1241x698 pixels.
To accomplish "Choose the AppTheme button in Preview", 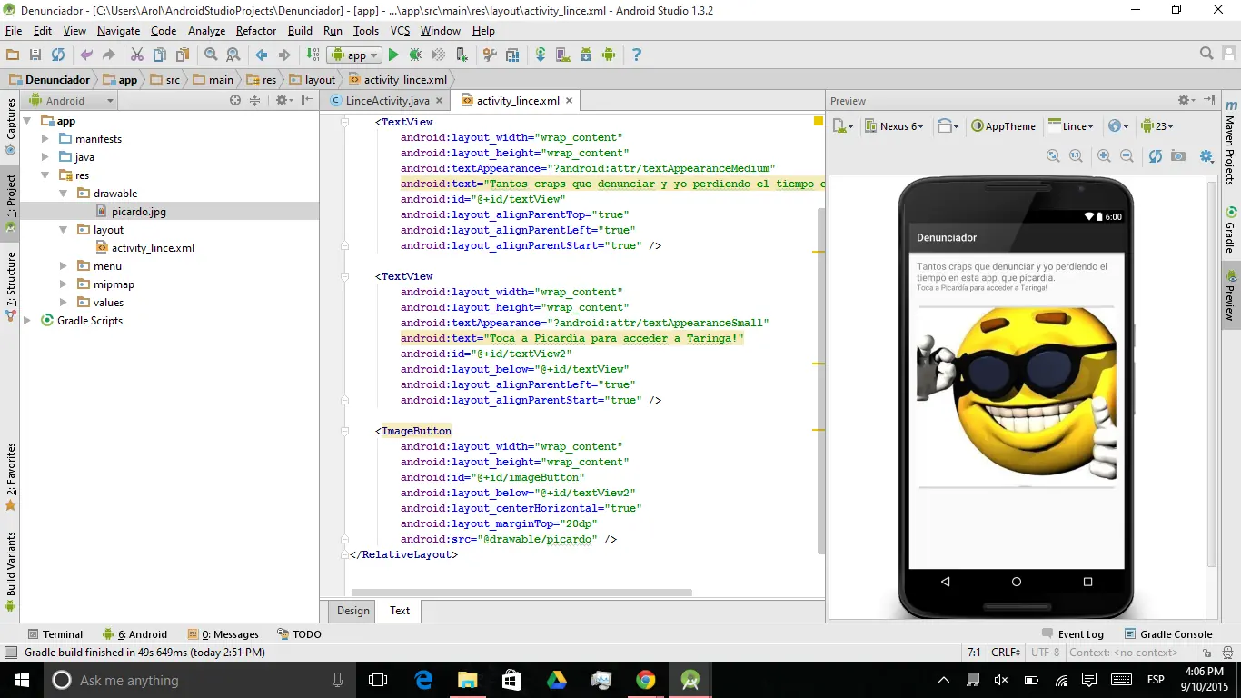I will (x=1003, y=126).
